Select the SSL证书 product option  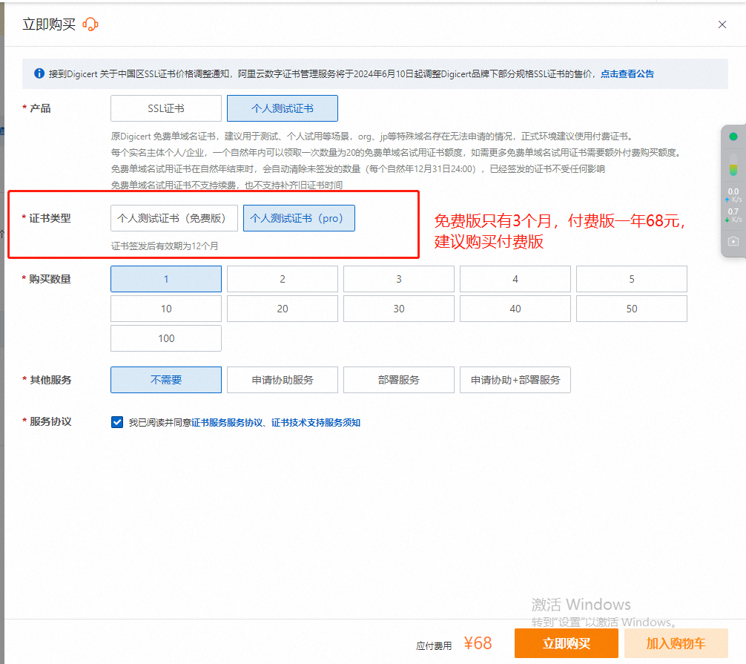pyautogui.click(x=166, y=108)
